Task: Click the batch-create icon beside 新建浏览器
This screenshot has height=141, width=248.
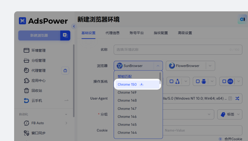Action: click(65, 35)
